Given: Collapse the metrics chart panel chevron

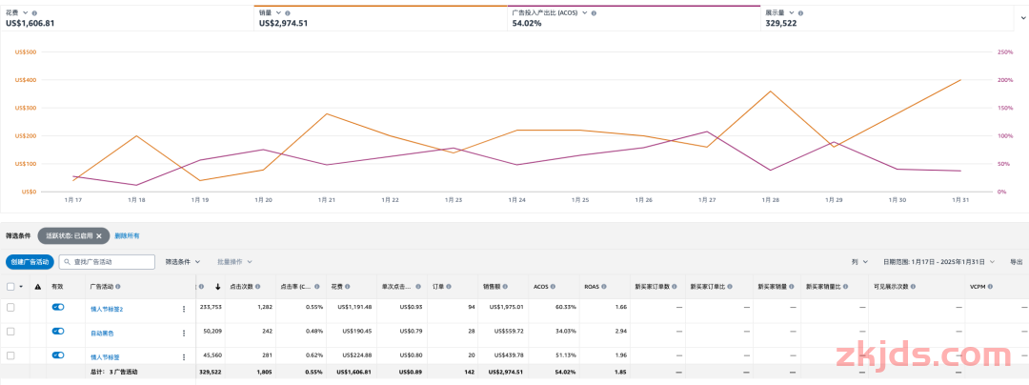Looking at the screenshot, I should click(x=1021, y=18).
